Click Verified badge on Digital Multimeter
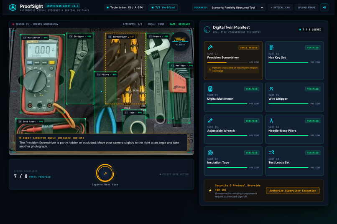 [251, 89]
